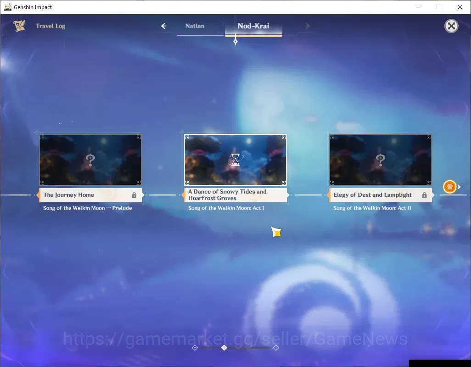Click the orange gift reward icon
The height and width of the screenshot is (367, 471).
click(450, 187)
